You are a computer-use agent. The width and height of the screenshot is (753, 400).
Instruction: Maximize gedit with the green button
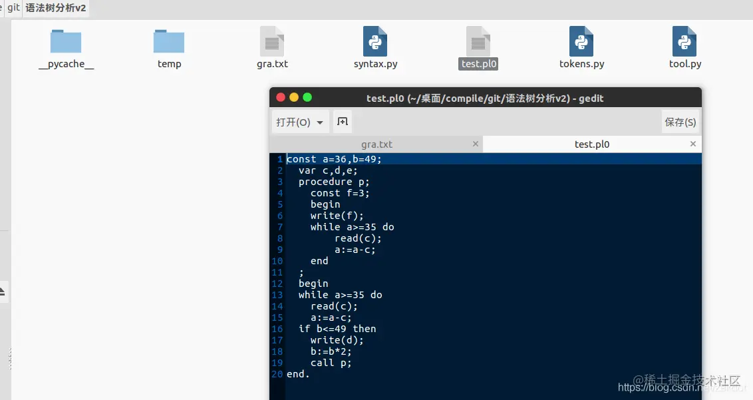click(x=307, y=98)
